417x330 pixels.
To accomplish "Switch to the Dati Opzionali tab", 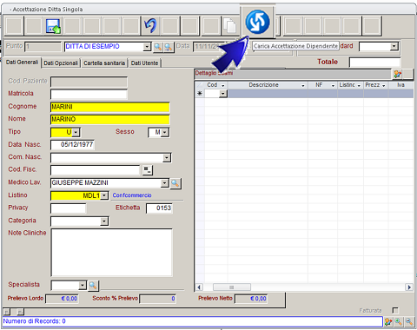I will click(x=61, y=63).
